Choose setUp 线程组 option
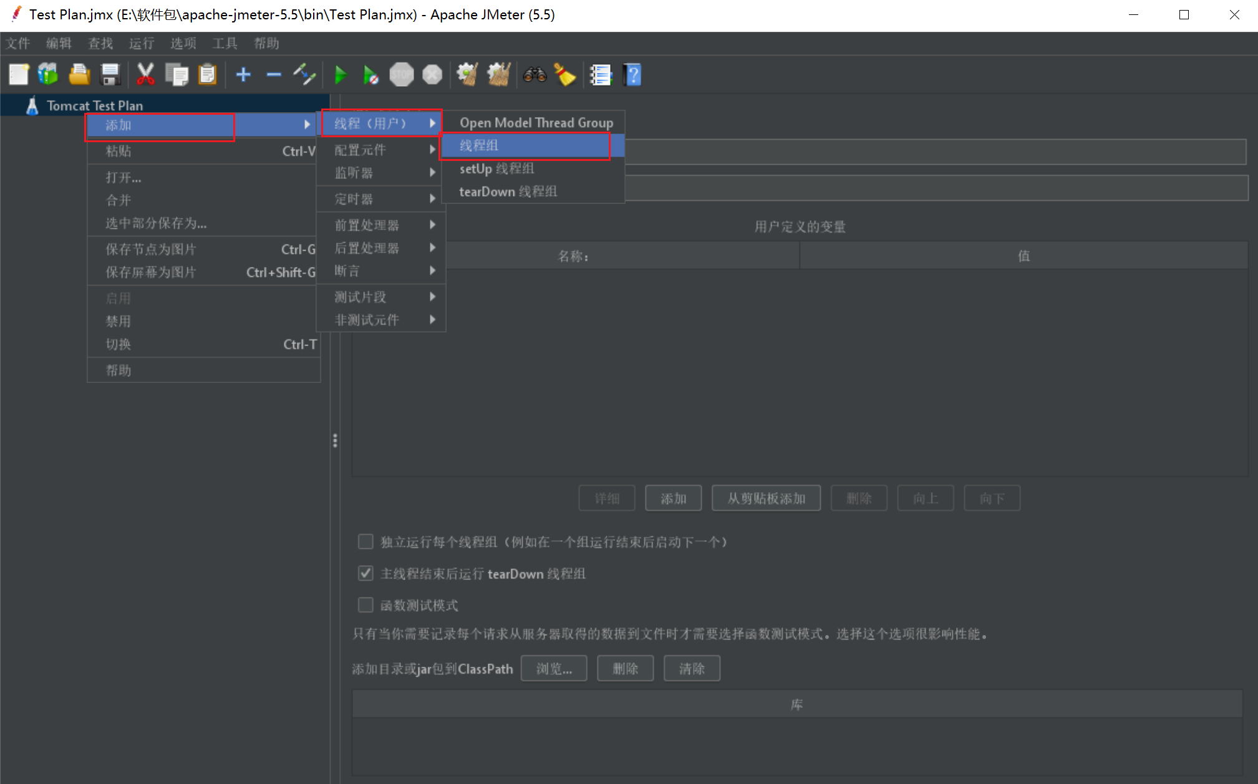Screen dimensions: 1258x784 pos(533,168)
